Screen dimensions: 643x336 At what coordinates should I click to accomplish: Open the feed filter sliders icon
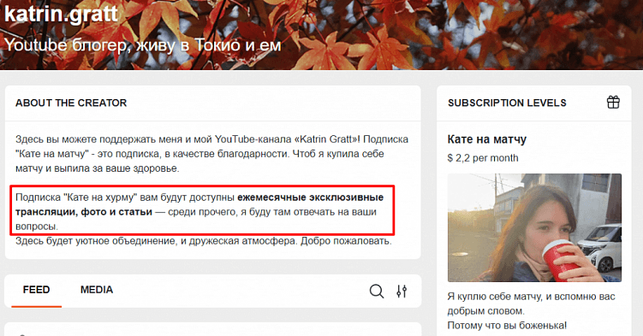pyautogui.click(x=402, y=292)
